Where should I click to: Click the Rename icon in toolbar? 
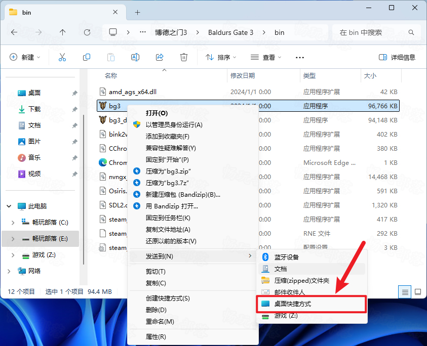(135, 57)
